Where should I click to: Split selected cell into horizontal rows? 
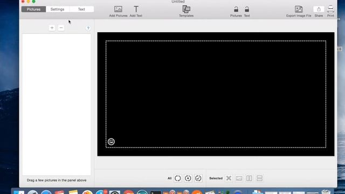(260, 178)
